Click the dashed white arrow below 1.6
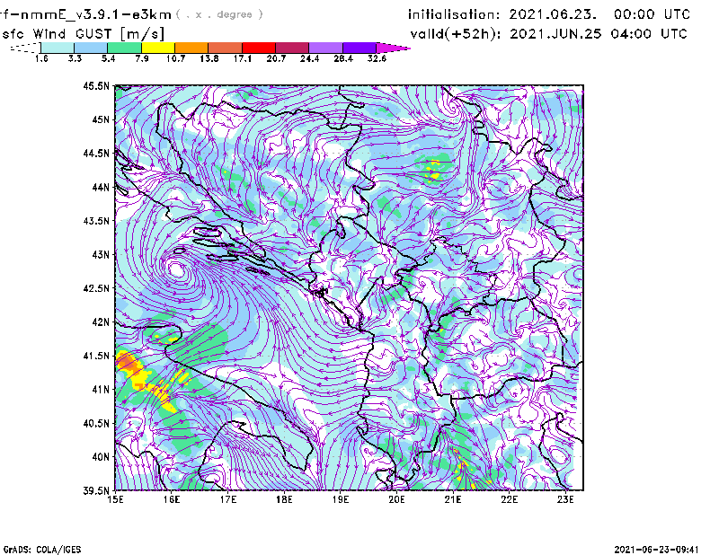This screenshot has height=555, width=719. coord(25,48)
